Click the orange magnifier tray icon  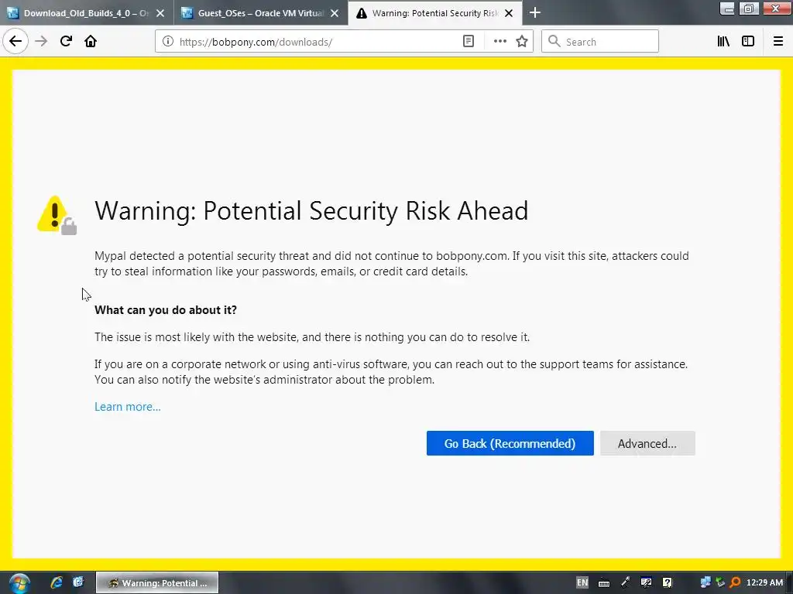pyautogui.click(x=736, y=583)
